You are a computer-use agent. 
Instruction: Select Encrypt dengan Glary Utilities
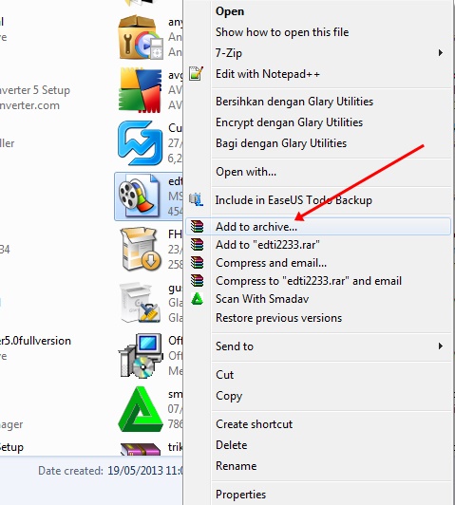tap(289, 122)
